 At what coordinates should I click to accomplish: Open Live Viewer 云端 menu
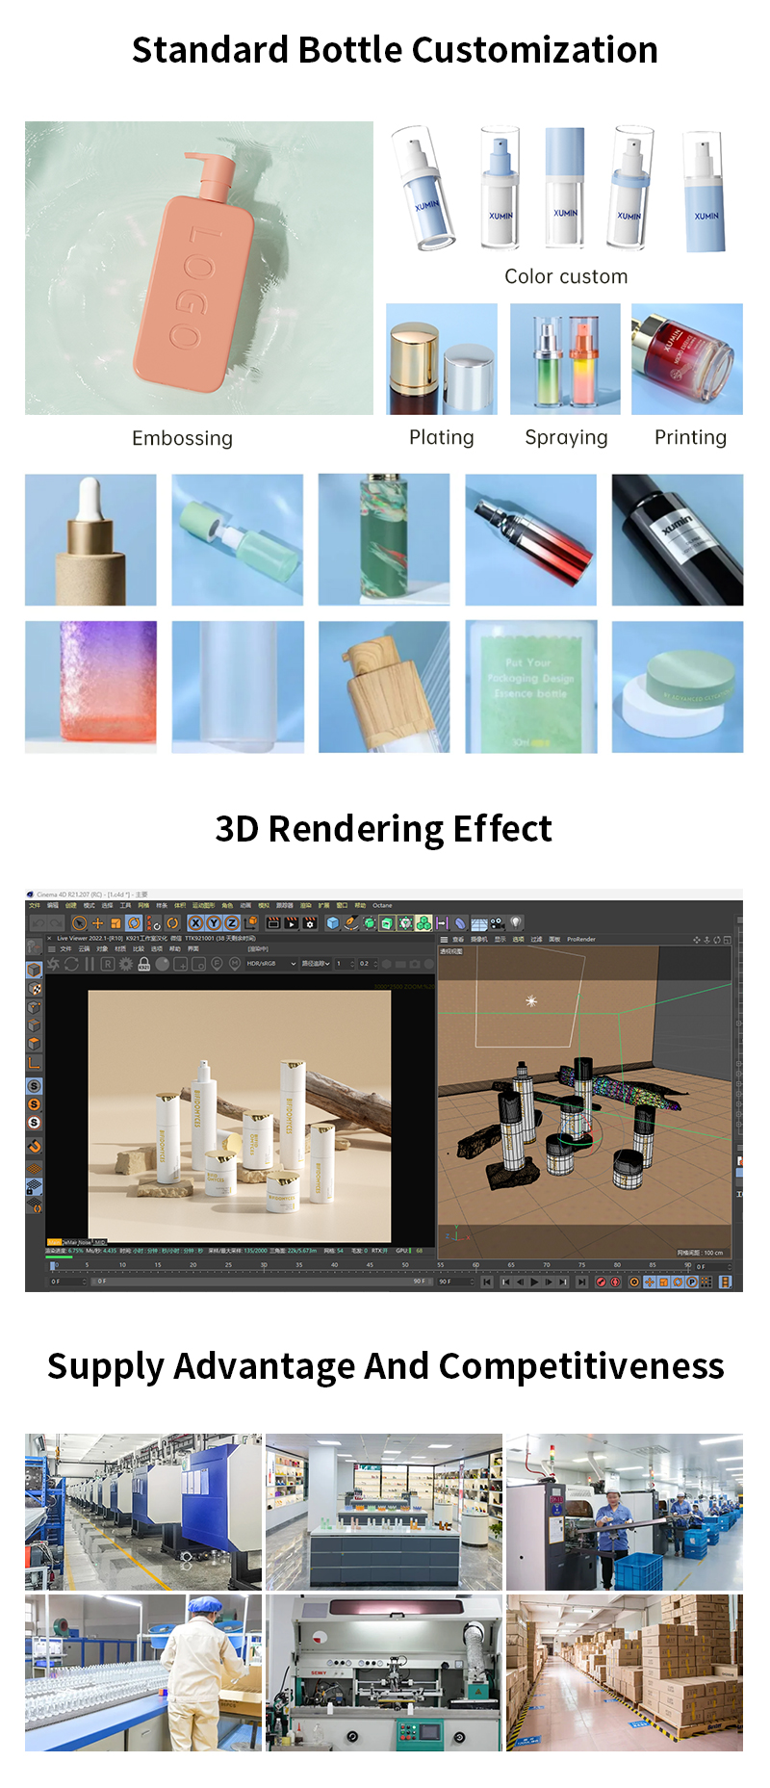click(x=84, y=949)
